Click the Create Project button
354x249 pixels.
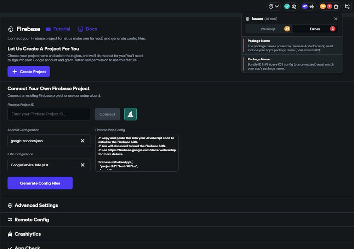[29, 72]
